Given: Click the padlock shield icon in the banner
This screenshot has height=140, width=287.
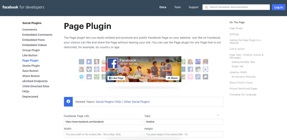Looking at the screenshot, I should point(205,69).
